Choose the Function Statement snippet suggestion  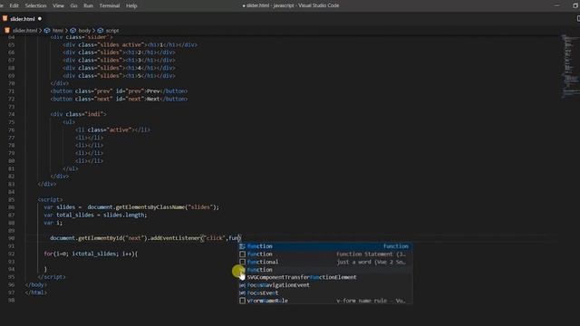tap(324, 254)
